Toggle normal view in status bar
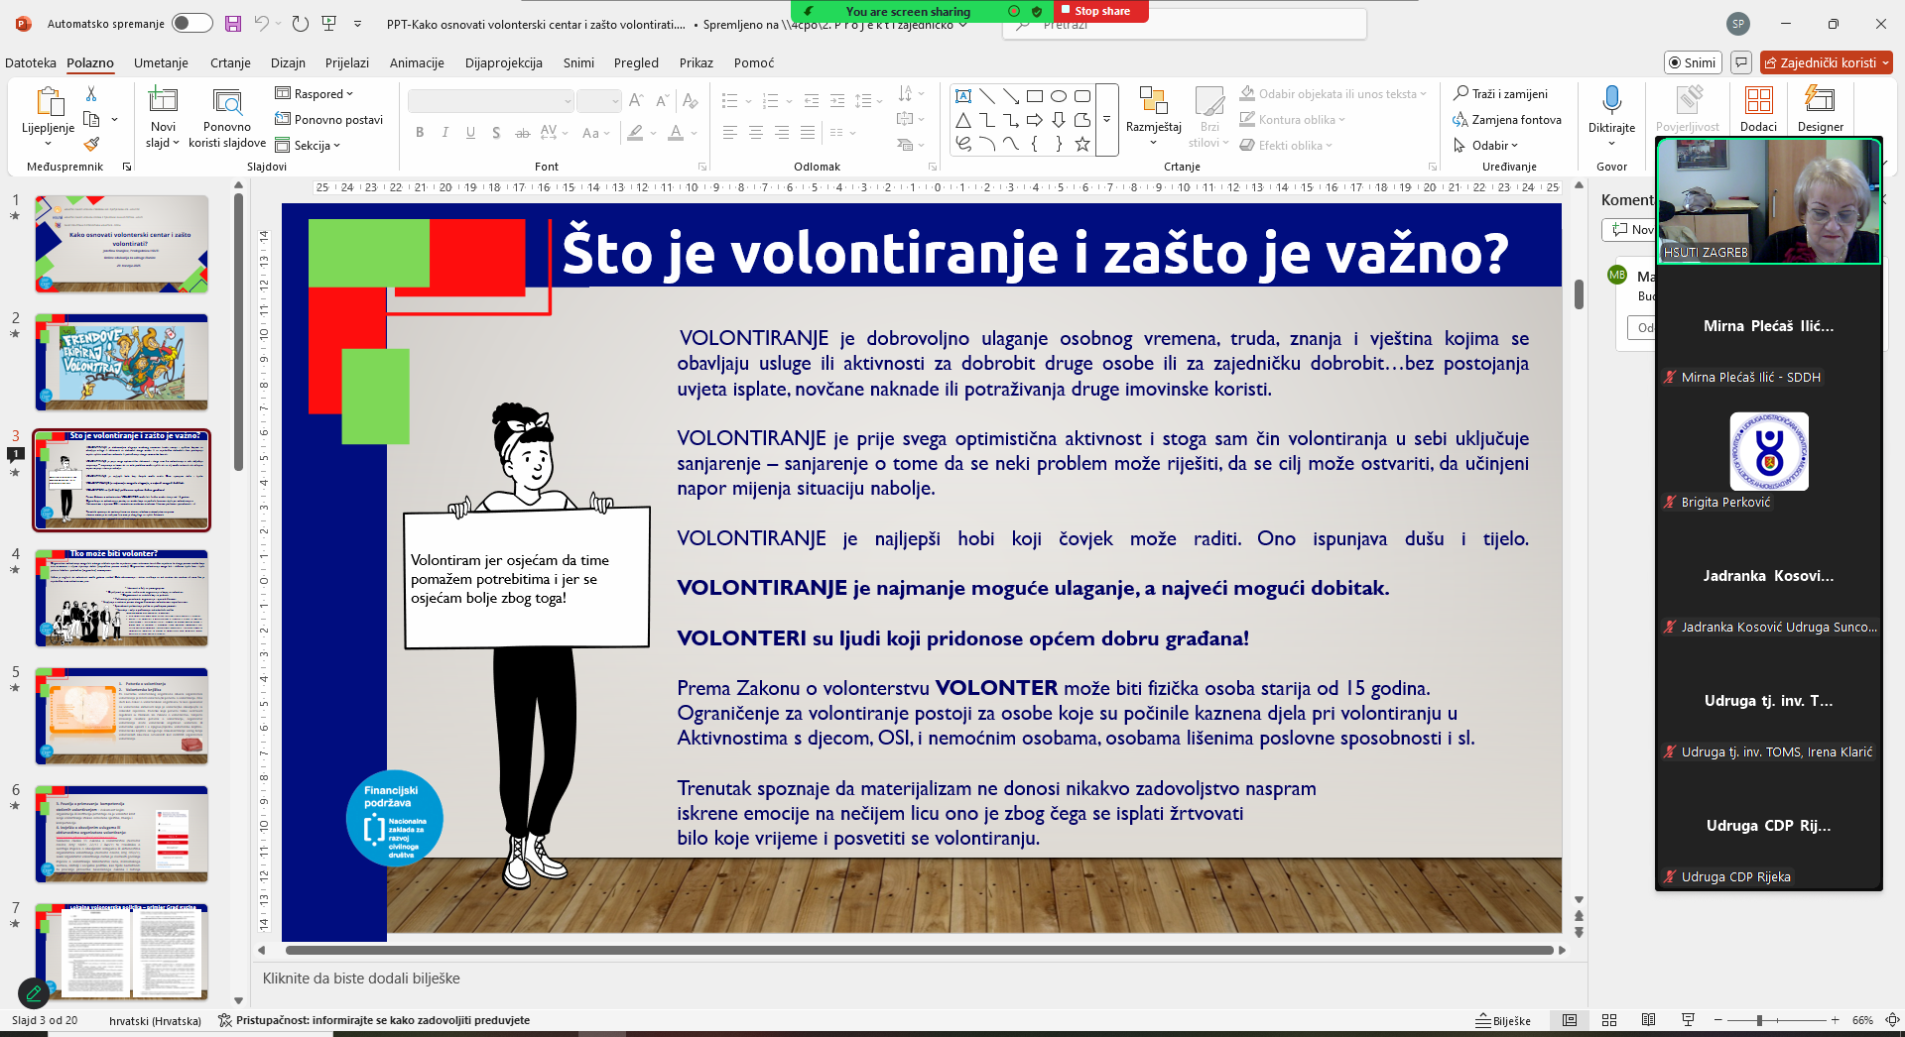Screen dimensions: 1905x1037 [x=1570, y=1020]
